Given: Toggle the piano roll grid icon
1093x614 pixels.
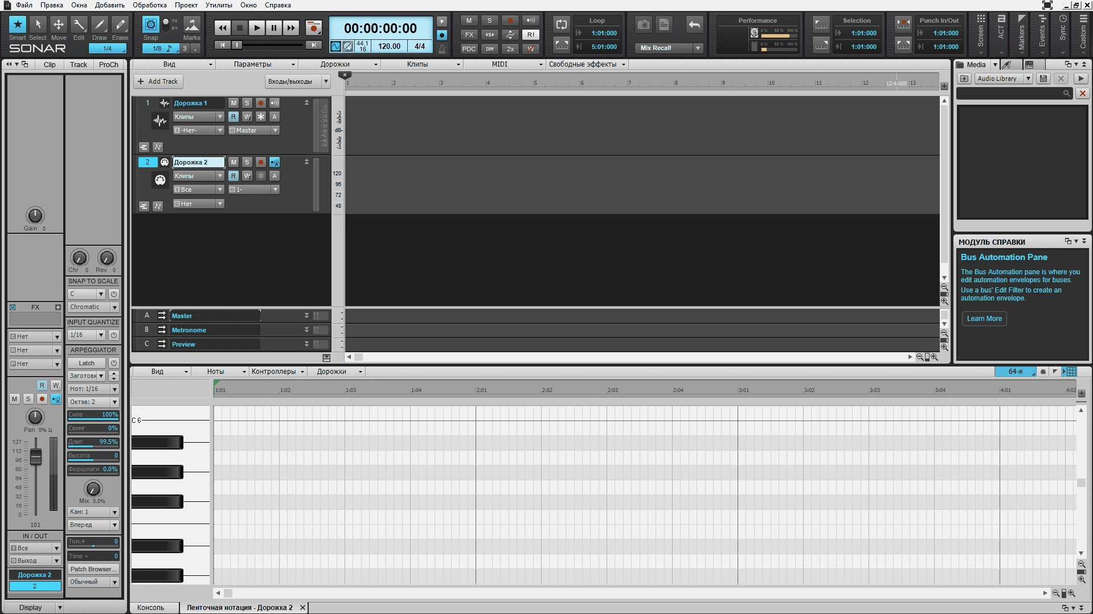Looking at the screenshot, I should pyautogui.click(x=1071, y=372).
